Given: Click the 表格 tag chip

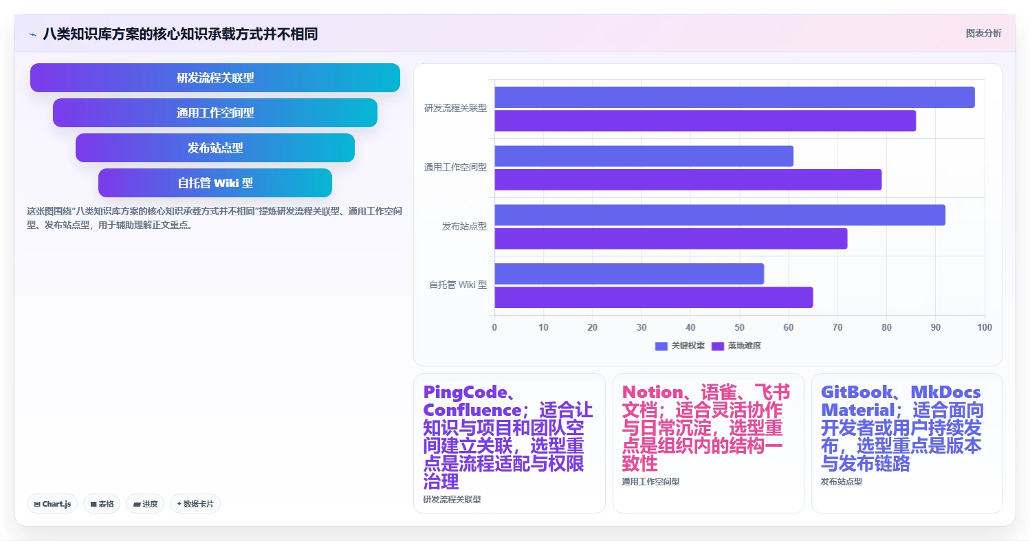Looking at the screenshot, I should [x=102, y=504].
